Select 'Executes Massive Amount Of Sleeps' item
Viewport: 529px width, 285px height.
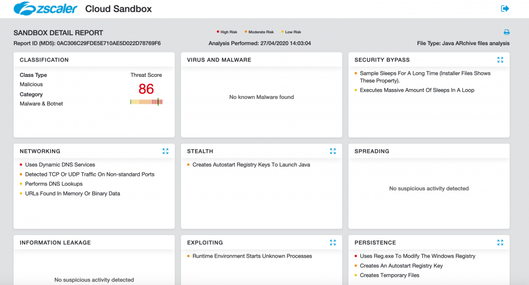click(x=417, y=90)
